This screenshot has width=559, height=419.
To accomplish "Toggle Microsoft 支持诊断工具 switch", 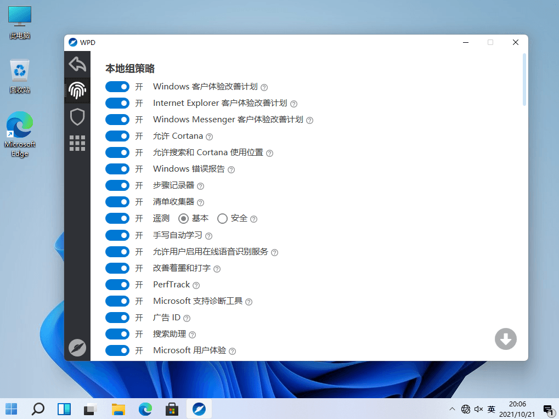I will [117, 301].
